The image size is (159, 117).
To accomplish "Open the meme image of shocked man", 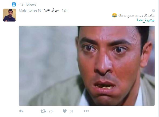I will [87, 66].
